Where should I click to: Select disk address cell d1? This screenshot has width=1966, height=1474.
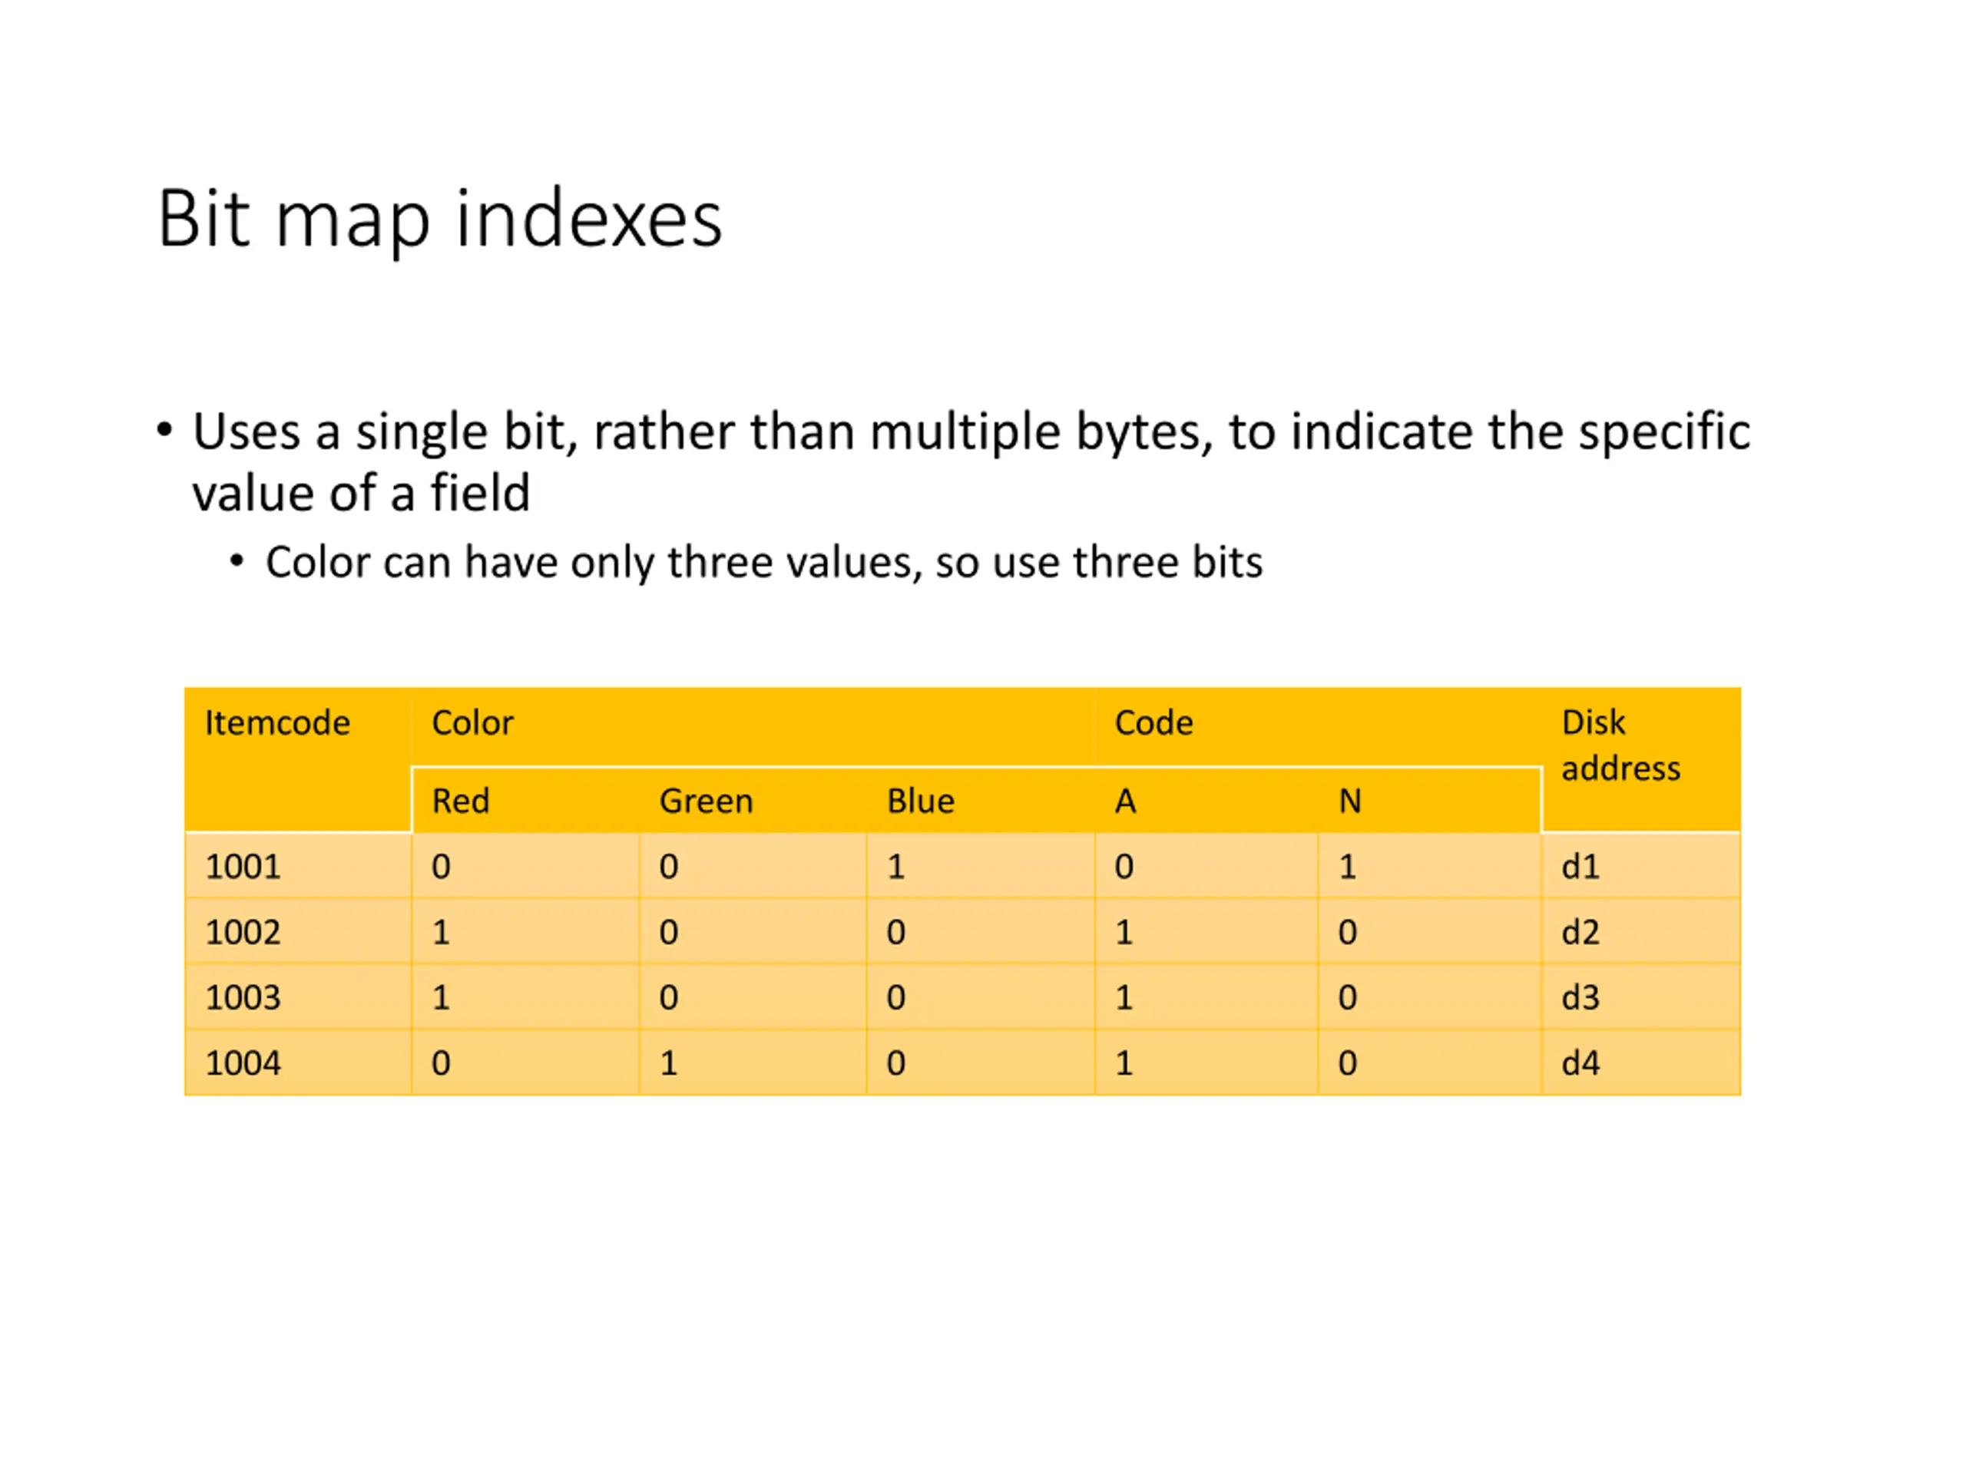(1640, 865)
